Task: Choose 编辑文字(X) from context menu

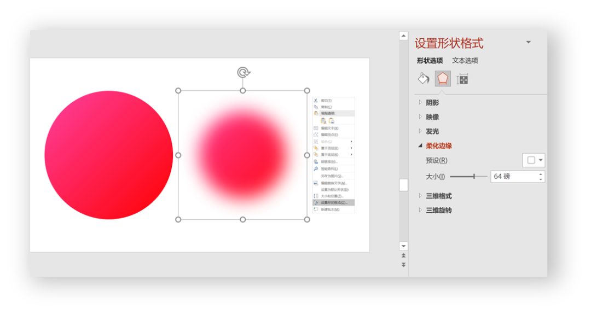Action: pos(334,128)
